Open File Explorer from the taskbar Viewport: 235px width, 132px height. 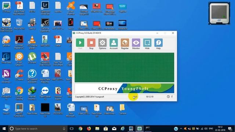[97, 129]
